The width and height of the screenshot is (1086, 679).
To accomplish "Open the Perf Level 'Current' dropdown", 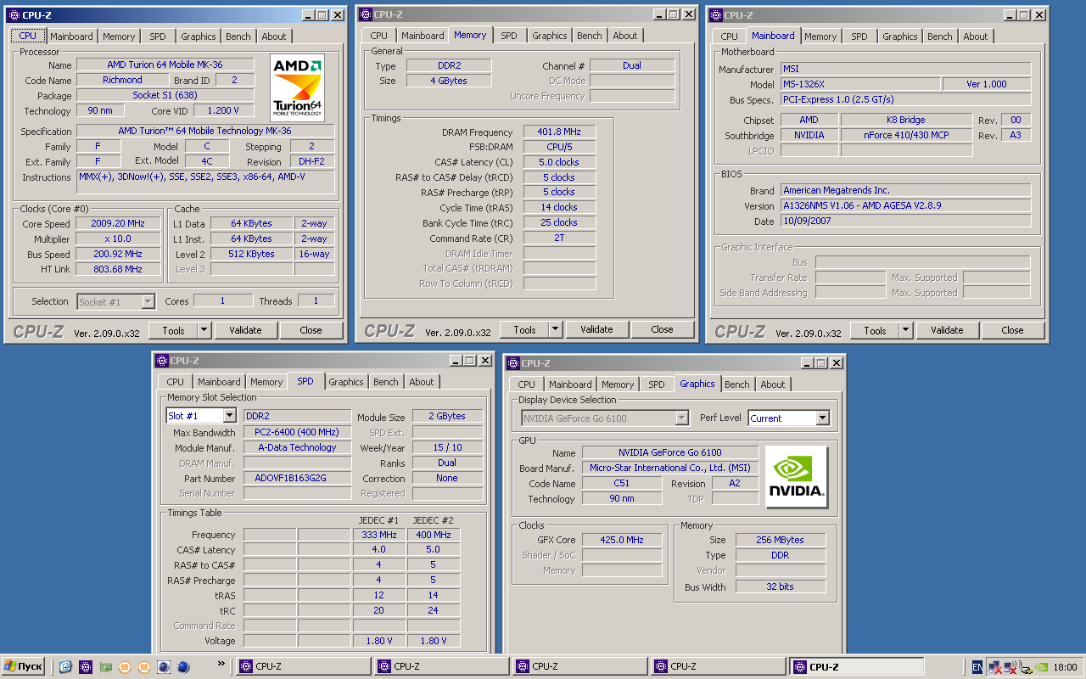I will [822, 418].
